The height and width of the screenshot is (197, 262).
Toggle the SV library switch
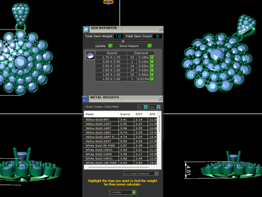tap(145, 107)
